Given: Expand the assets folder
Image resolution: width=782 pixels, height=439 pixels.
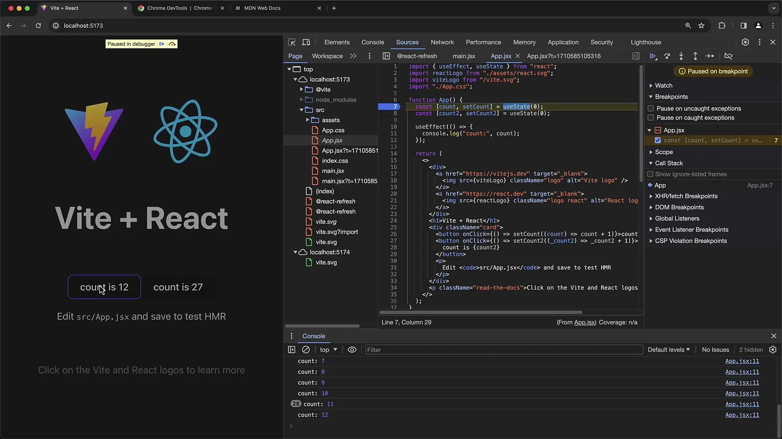Looking at the screenshot, I should tap(308, 120).
